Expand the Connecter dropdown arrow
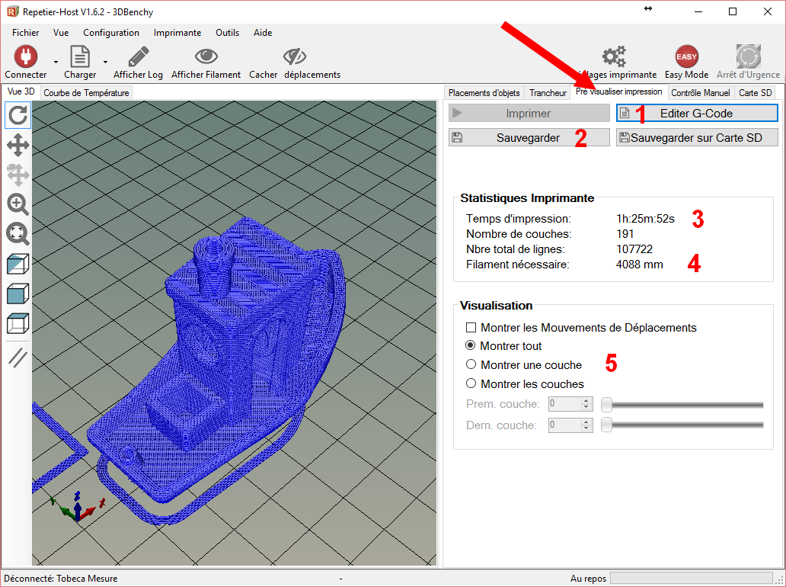This screenshot has width=786, height=587. 56,62
